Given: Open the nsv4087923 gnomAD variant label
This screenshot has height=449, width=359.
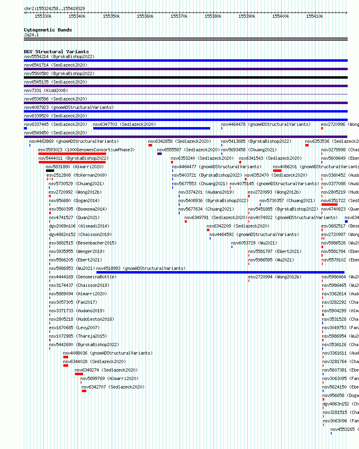Looking at the screenshot, I should click(x=69, y=107).
